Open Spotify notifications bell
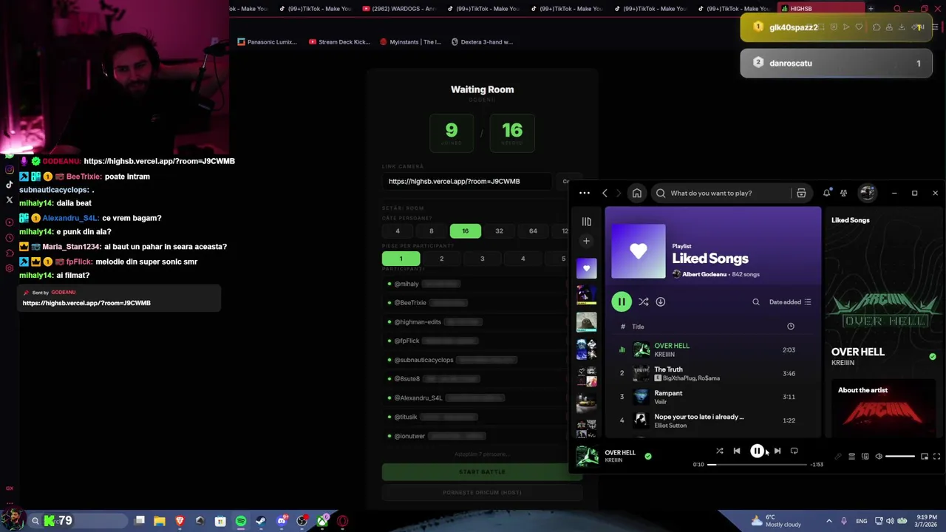This screenshot has height=532, width=946. (826, 193)
